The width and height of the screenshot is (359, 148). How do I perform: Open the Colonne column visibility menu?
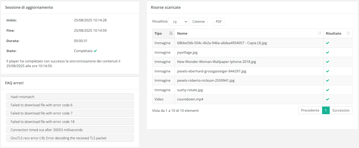pyautogui.click(x=198, y=22)
